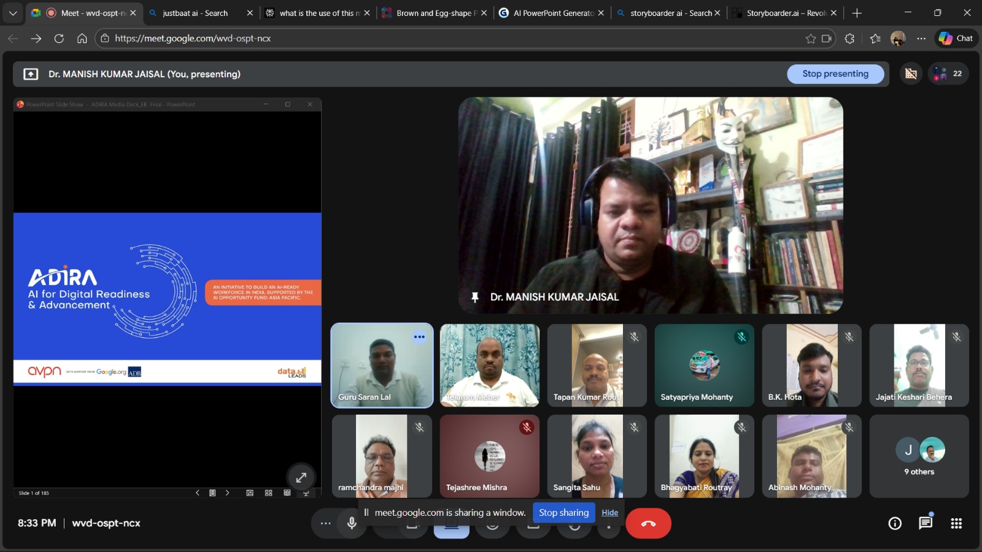The image size is (982, 552).
Task: Click the red leave call button
Action: tap(648, 523)
